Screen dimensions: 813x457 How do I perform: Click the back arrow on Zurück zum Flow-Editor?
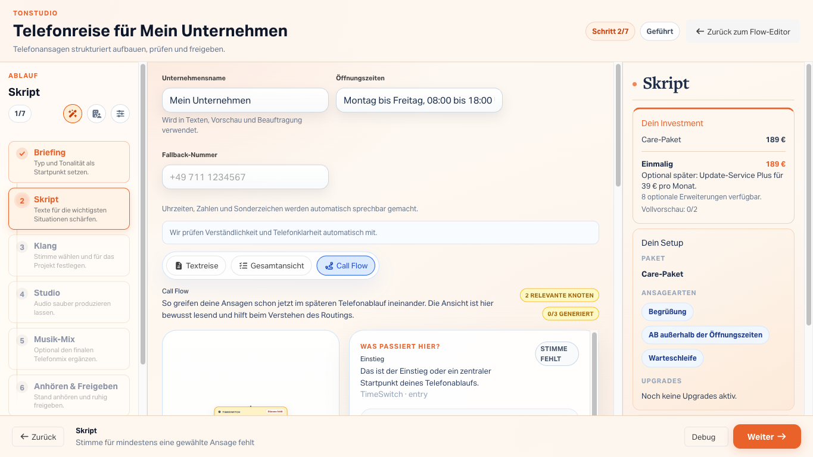(699, 31)
